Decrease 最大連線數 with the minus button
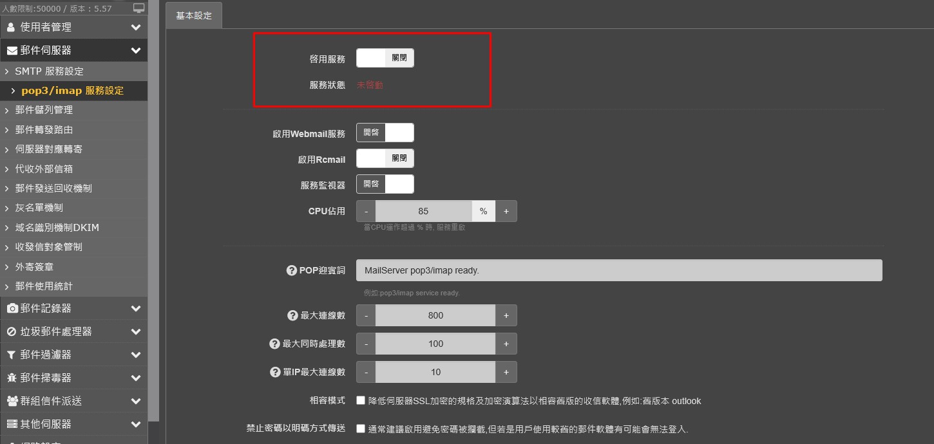Viewport: 934px width, 444px height. click(366, 315)
